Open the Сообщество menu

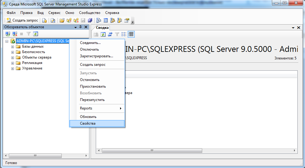90,13
